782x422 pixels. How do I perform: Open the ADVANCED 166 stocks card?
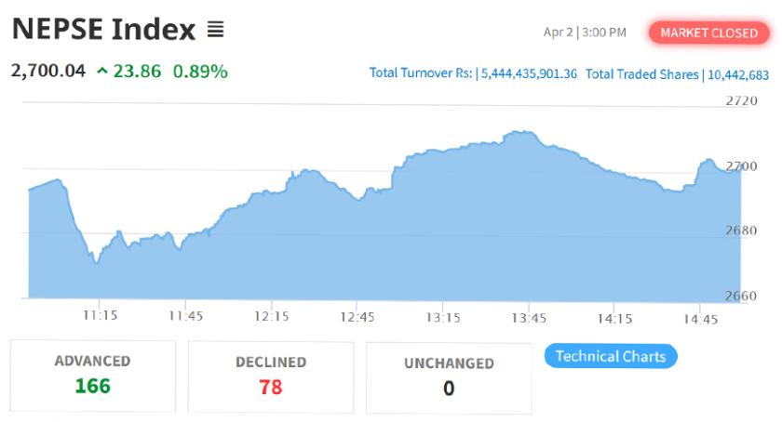pos(92,376)
